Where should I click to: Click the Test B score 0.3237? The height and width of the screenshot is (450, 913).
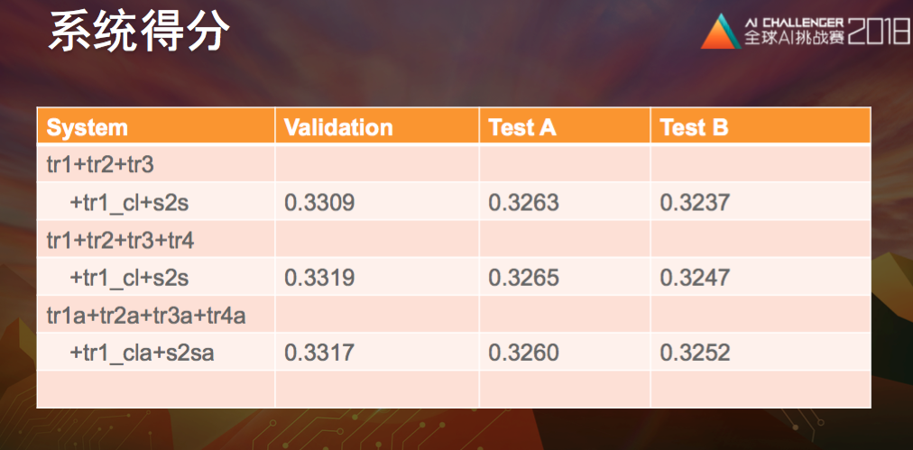[695, 203]
